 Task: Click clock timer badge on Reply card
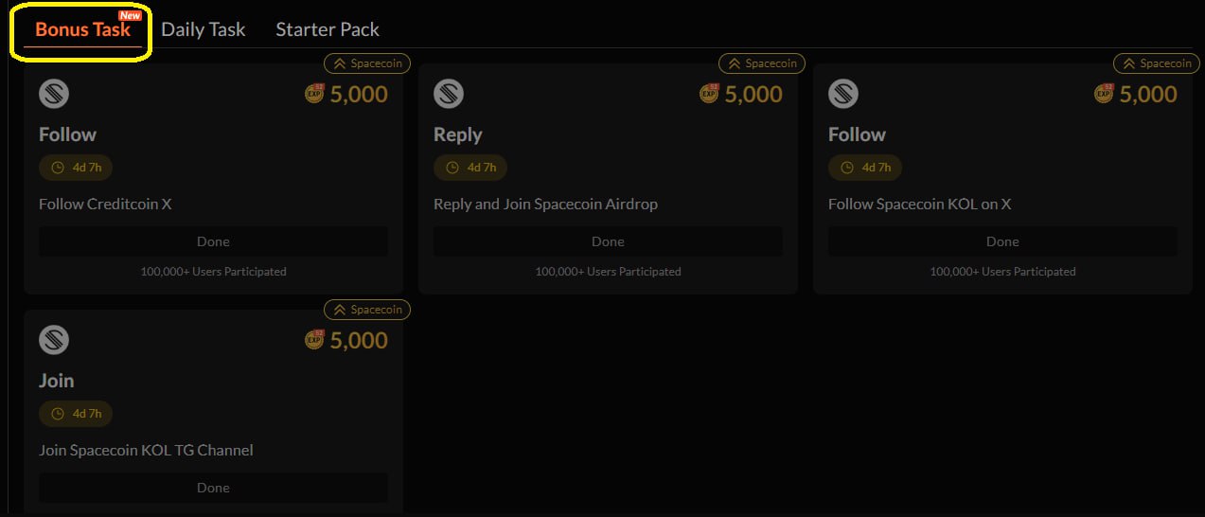point(470,168)
